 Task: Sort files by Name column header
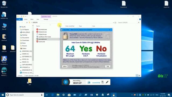point(38,26)
